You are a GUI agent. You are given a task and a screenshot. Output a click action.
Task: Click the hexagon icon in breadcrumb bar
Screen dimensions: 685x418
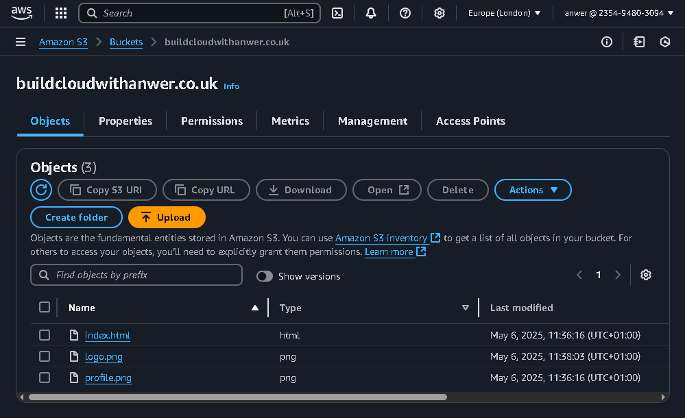click(x=665, y=42)
